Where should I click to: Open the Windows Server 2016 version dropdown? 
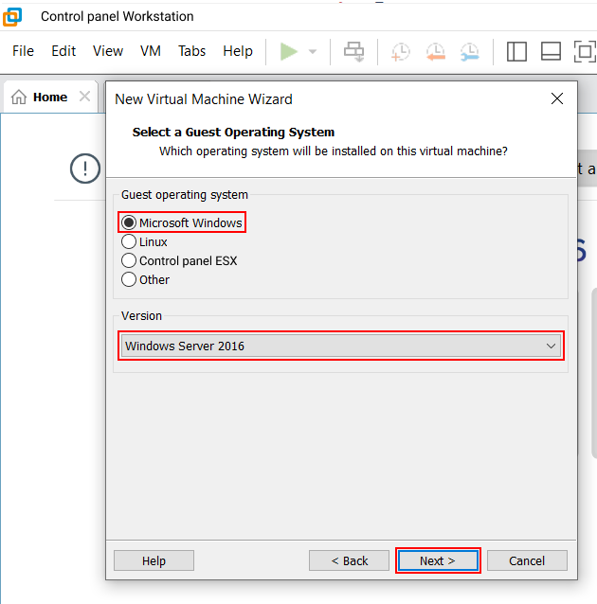(x=341, y=346)
